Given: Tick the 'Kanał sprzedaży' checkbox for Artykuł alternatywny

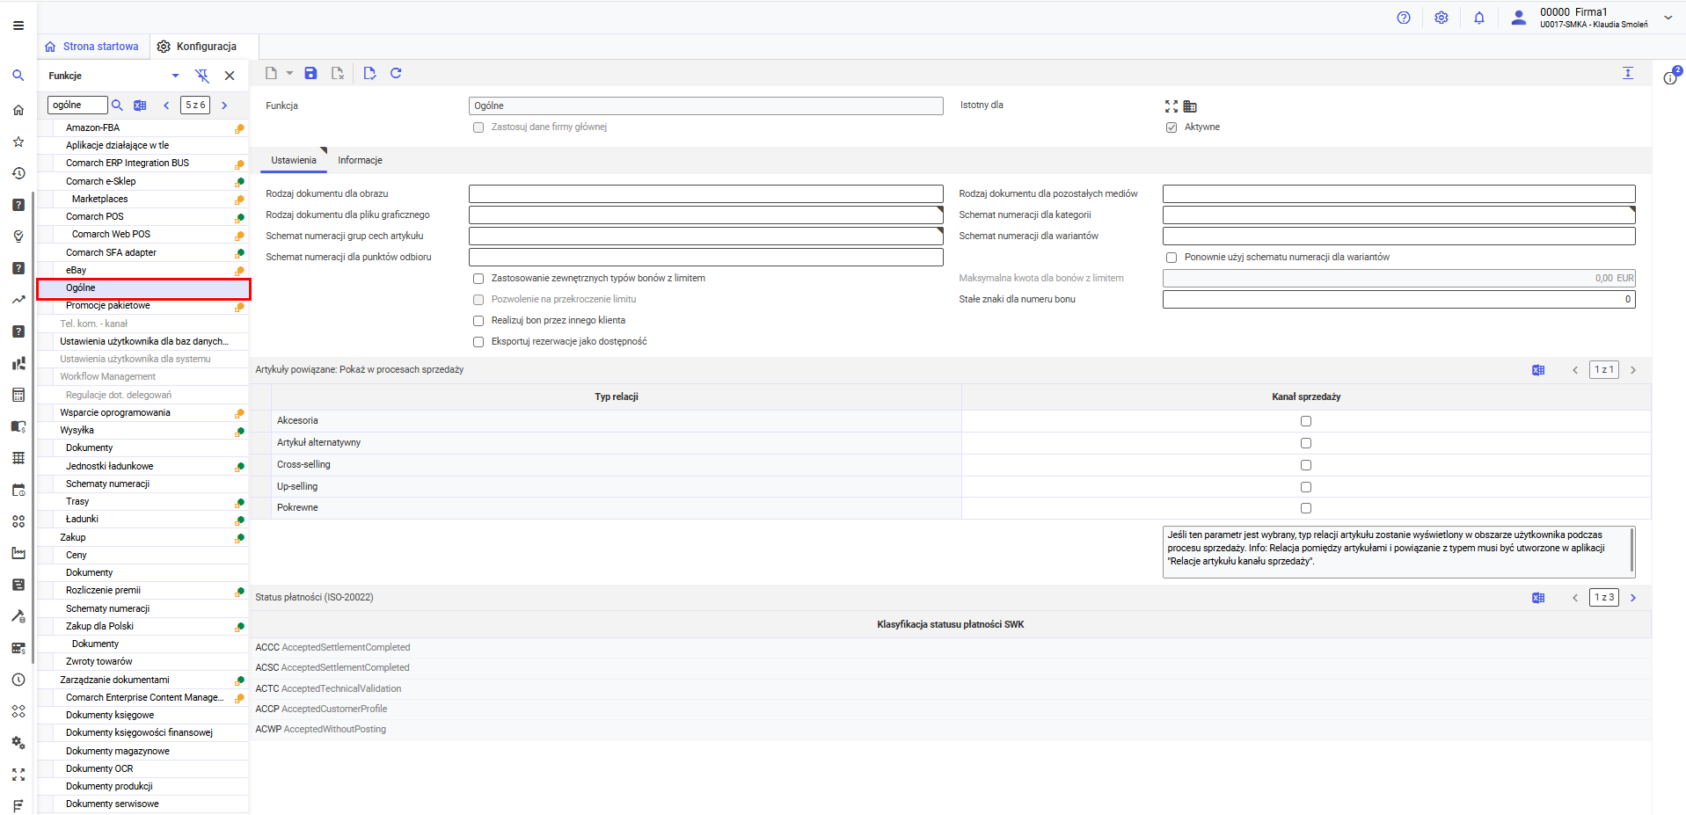Looking at the screenshot, I should click(1306, 443).
